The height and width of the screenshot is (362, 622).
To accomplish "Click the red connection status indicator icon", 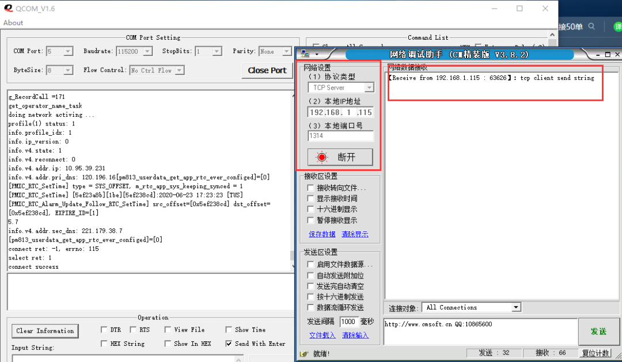I will pyautogui.click(x=322, y=158).
